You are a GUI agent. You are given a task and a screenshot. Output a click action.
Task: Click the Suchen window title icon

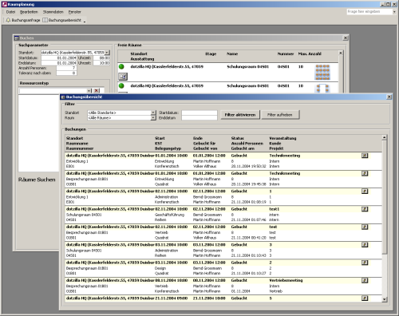tap(17, 38)
